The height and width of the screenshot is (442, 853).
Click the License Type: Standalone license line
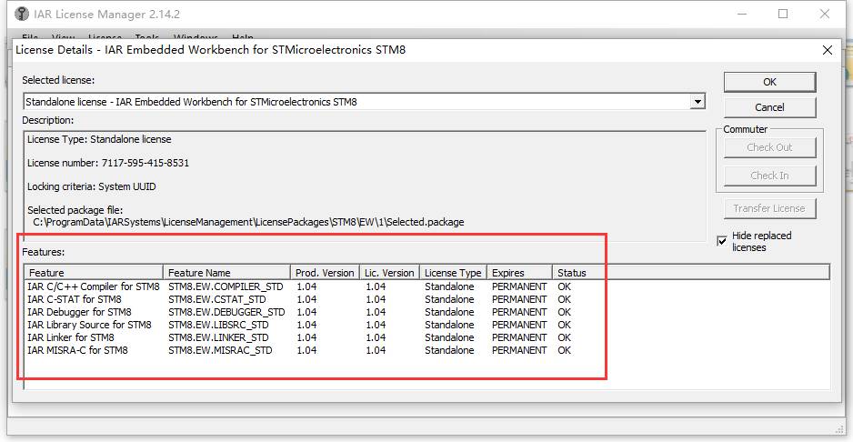pos(99,139)
